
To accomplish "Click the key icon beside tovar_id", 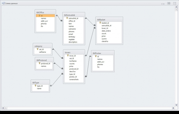I will pyautogui.click(x=68, y=55).
